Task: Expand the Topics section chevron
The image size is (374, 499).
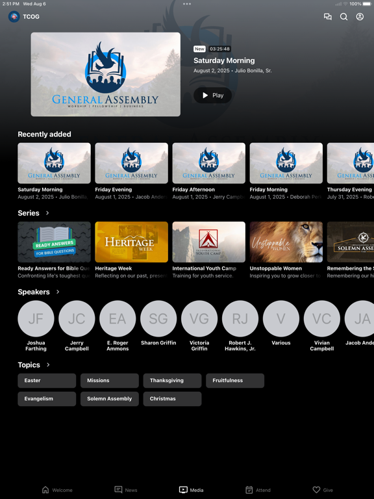Action: [48, 365]
